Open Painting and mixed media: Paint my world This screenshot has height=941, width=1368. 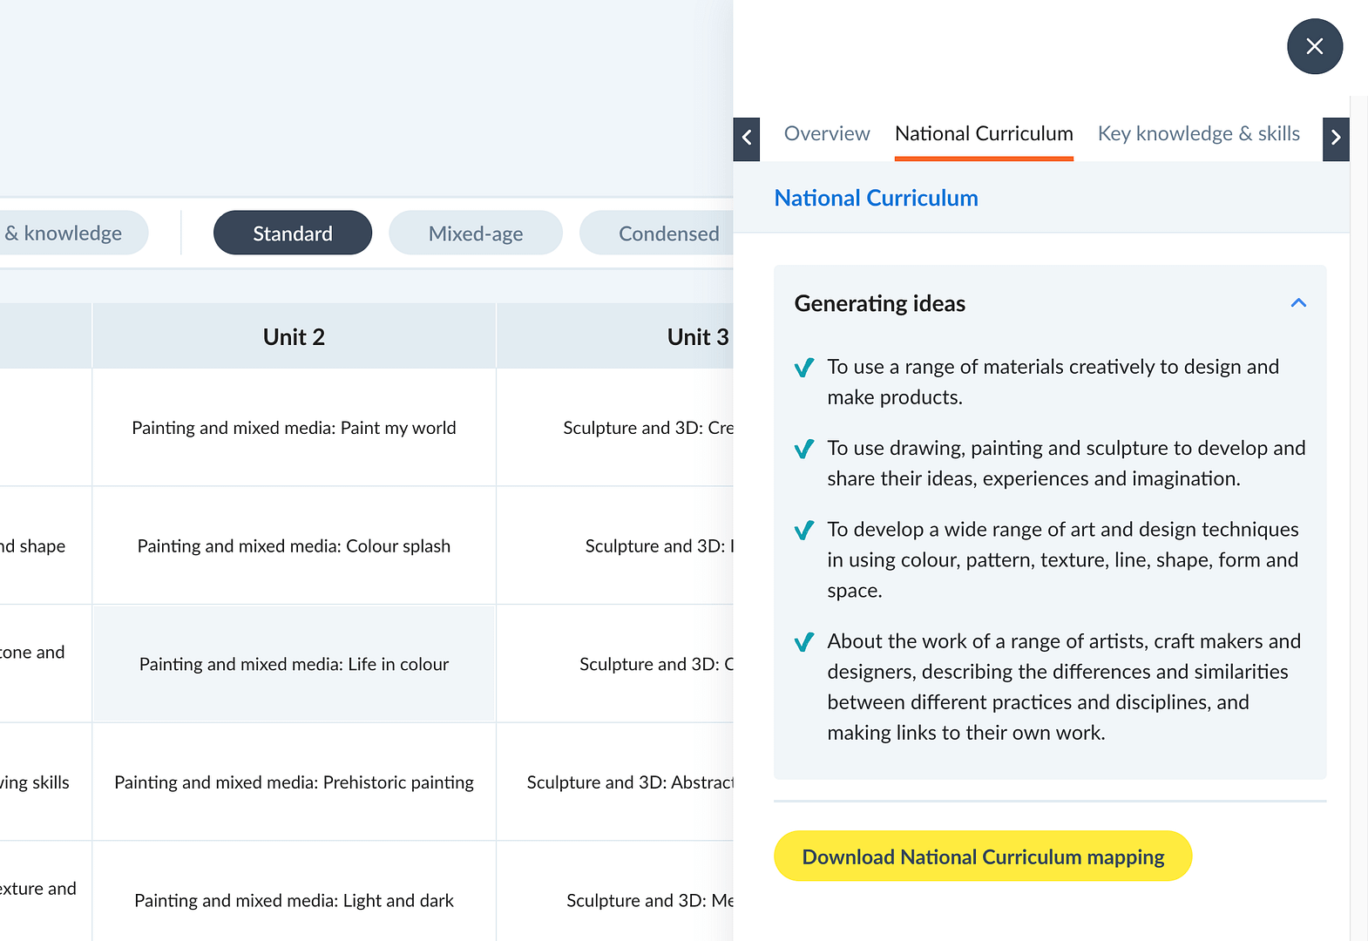coord(294,428)
